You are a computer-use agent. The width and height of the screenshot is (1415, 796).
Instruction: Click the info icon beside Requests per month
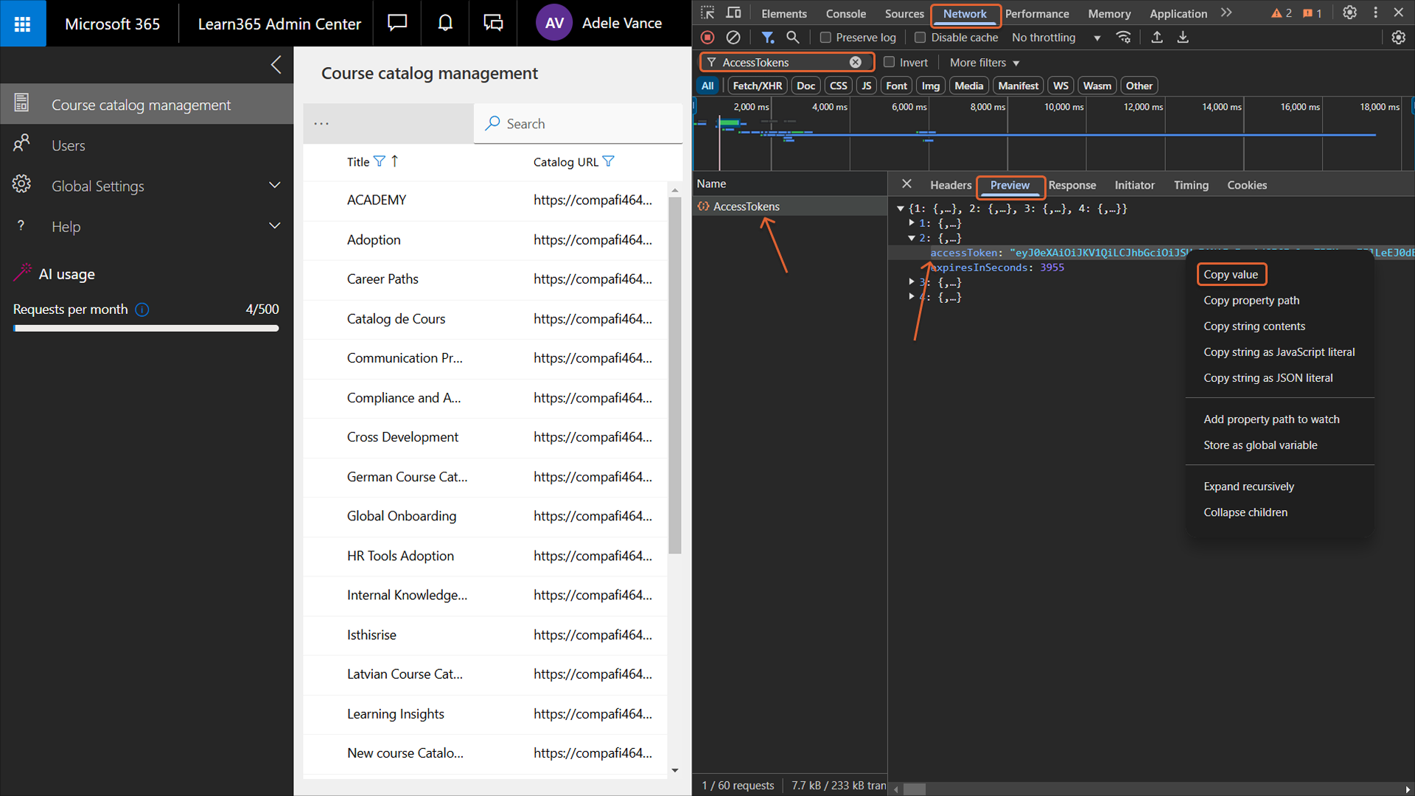[142, 310]
